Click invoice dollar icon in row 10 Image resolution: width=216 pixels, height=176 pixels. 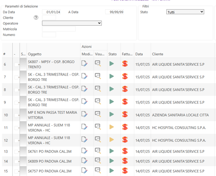(125, 115)
